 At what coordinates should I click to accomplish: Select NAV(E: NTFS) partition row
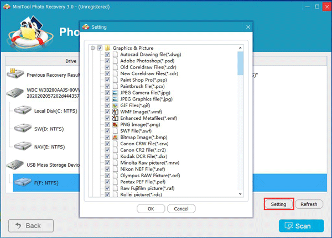tap(50, 147)
